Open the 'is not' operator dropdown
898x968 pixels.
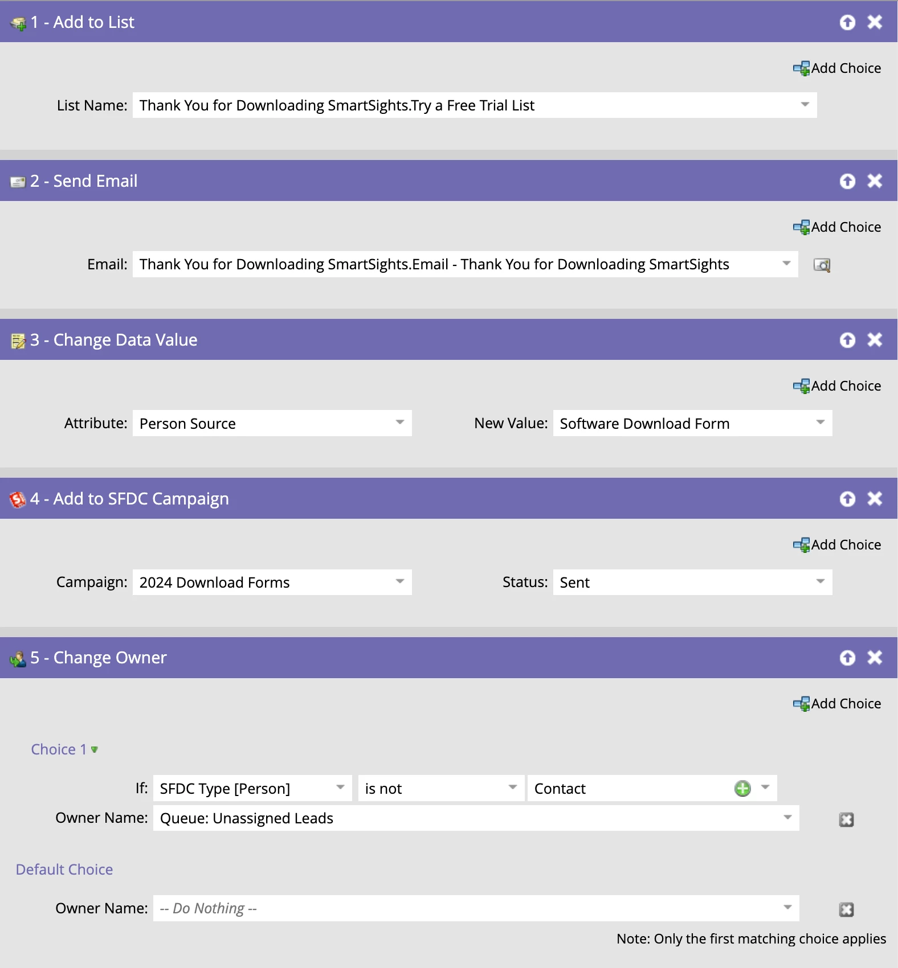coord(513,787)
